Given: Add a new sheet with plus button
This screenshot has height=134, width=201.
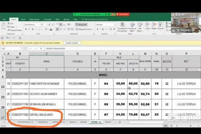Looking at the screenshot, I should [120, 122].
